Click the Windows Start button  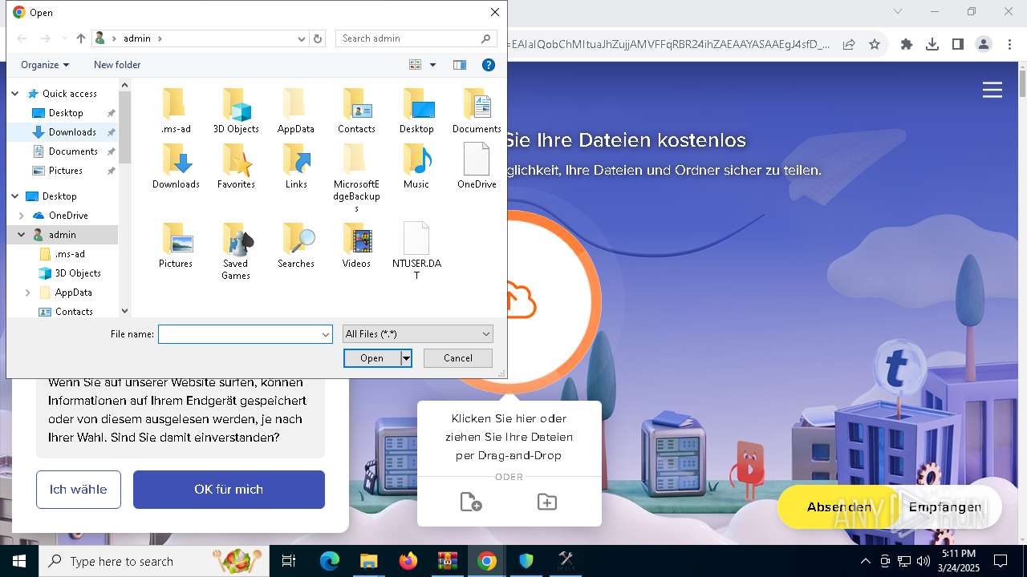(19, 561)
